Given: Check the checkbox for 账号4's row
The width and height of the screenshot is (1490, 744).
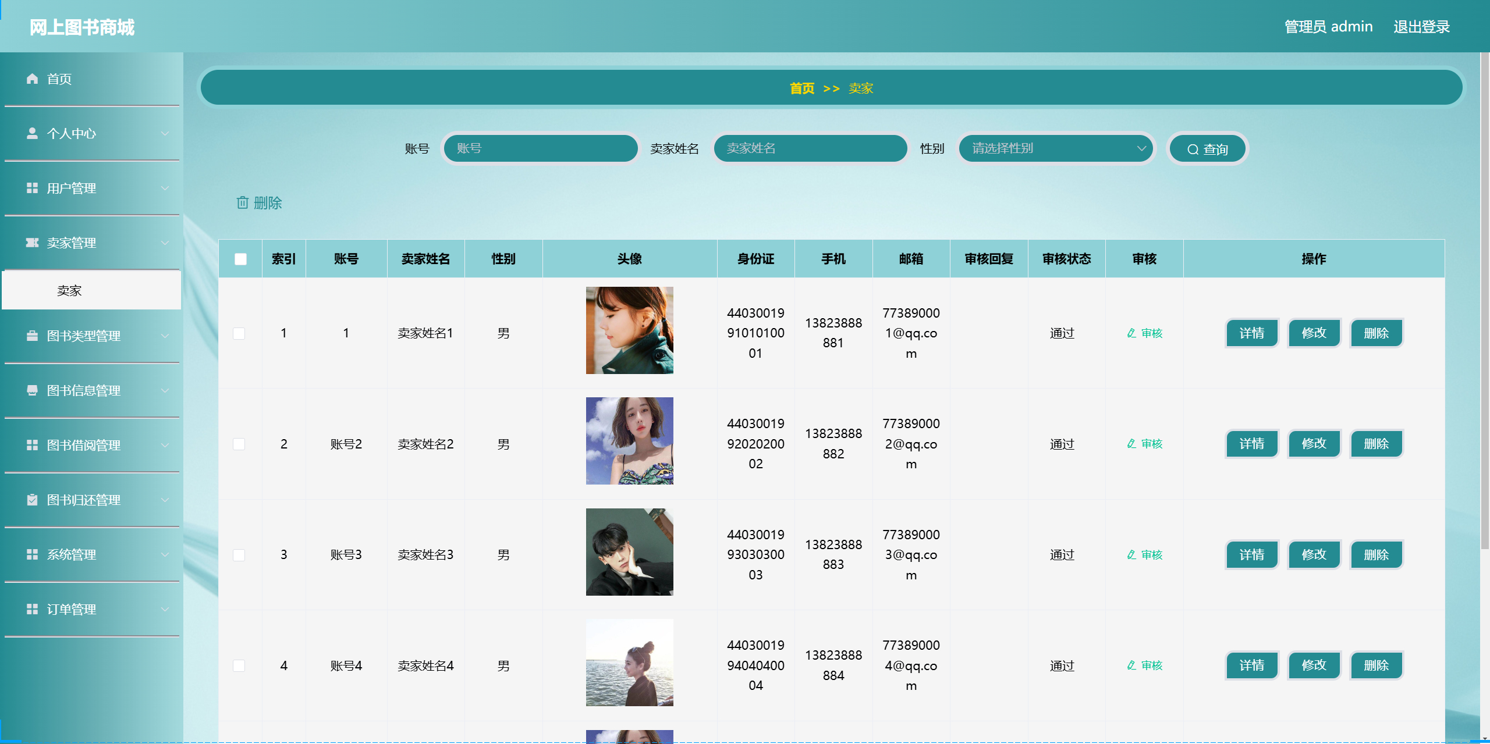Looking at the screenshot, I should 238,665.
